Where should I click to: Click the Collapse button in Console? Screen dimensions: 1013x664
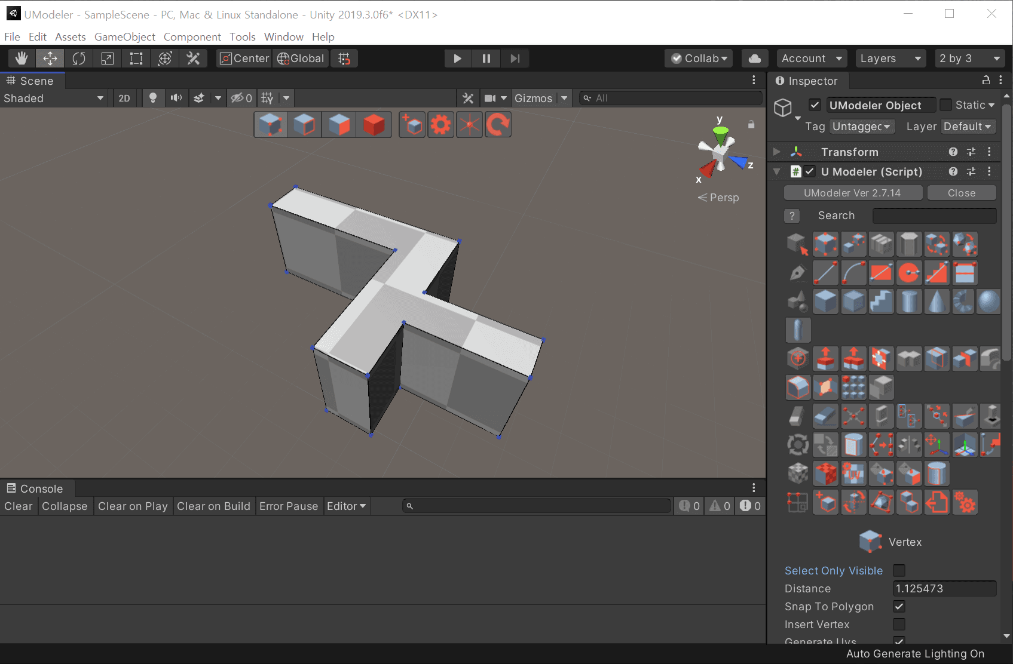(x=65, y=506)
